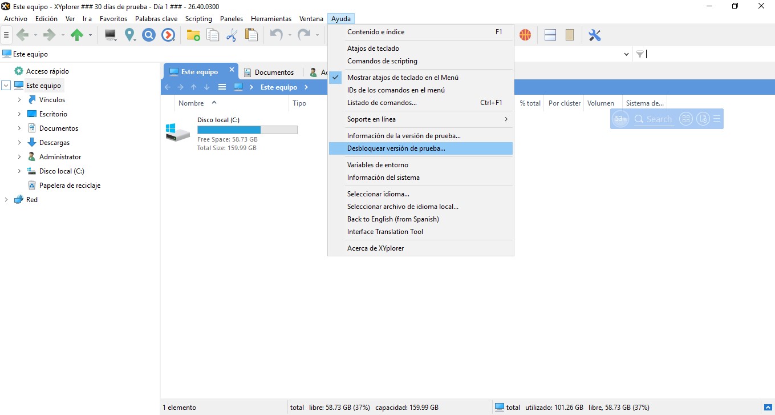
Task: Open the Scripting menu
Action: point(198,18)
